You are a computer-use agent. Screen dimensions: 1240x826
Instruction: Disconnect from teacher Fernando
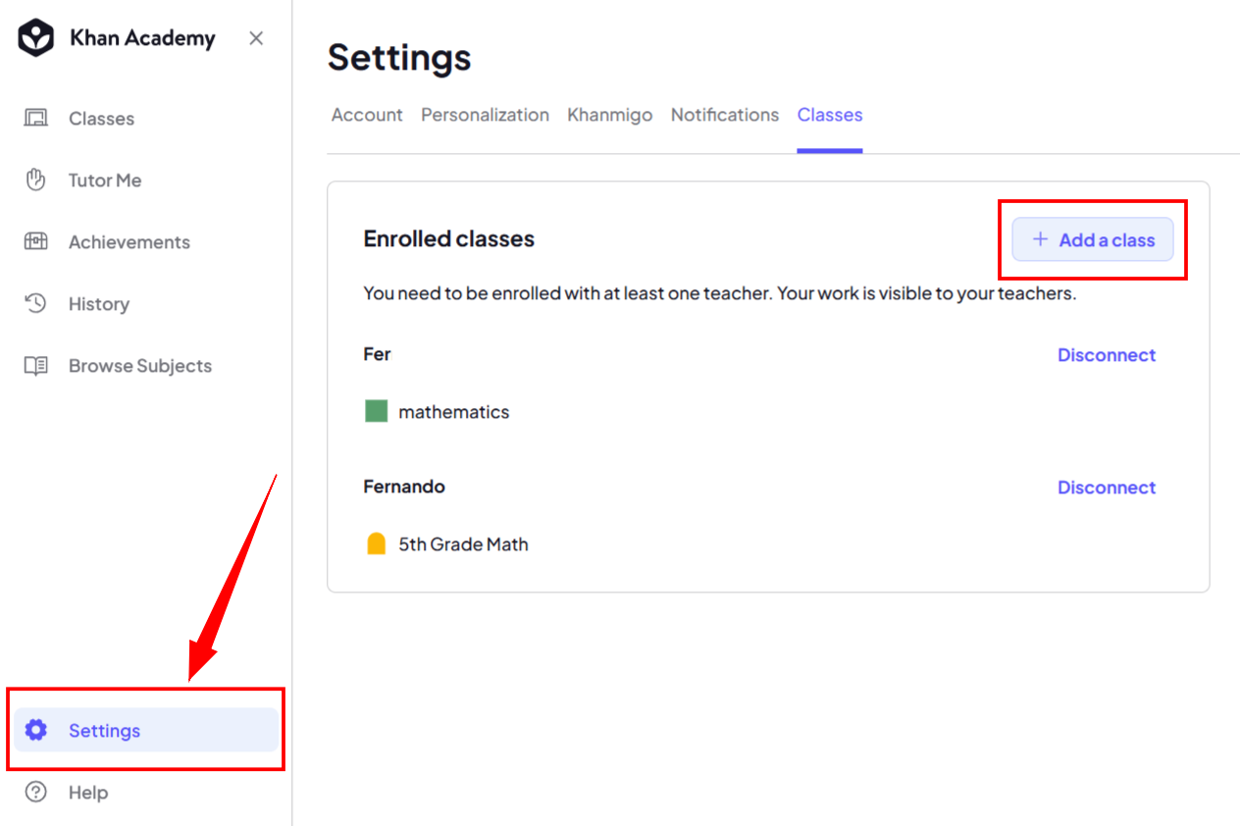pyautogui.click(x=1107, y=488)
